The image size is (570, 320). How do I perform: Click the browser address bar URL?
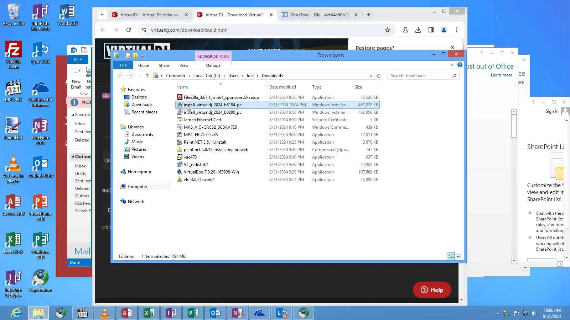coord(189,30)
